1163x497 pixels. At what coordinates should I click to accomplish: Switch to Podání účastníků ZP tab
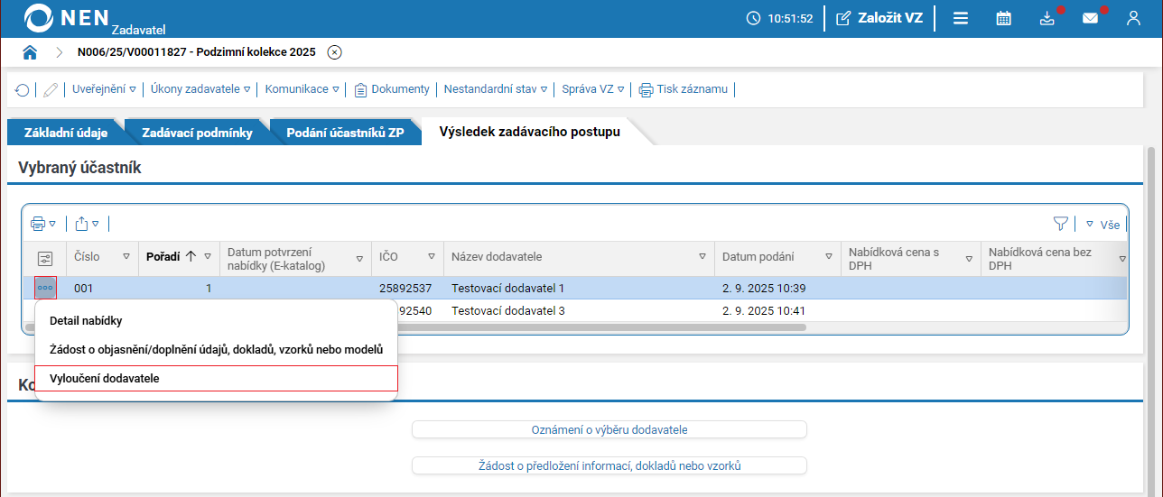click(345, 133)
